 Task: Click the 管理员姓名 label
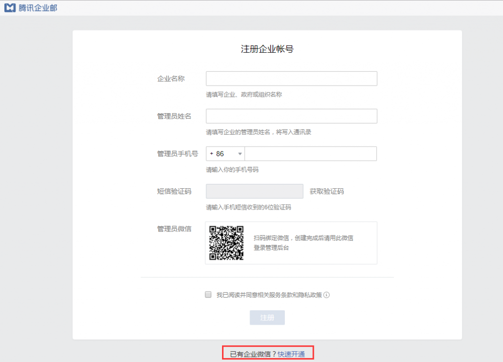point(174,116)
